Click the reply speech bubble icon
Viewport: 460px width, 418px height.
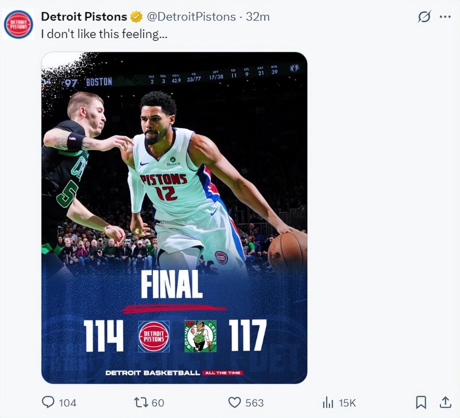coord(48,402)
